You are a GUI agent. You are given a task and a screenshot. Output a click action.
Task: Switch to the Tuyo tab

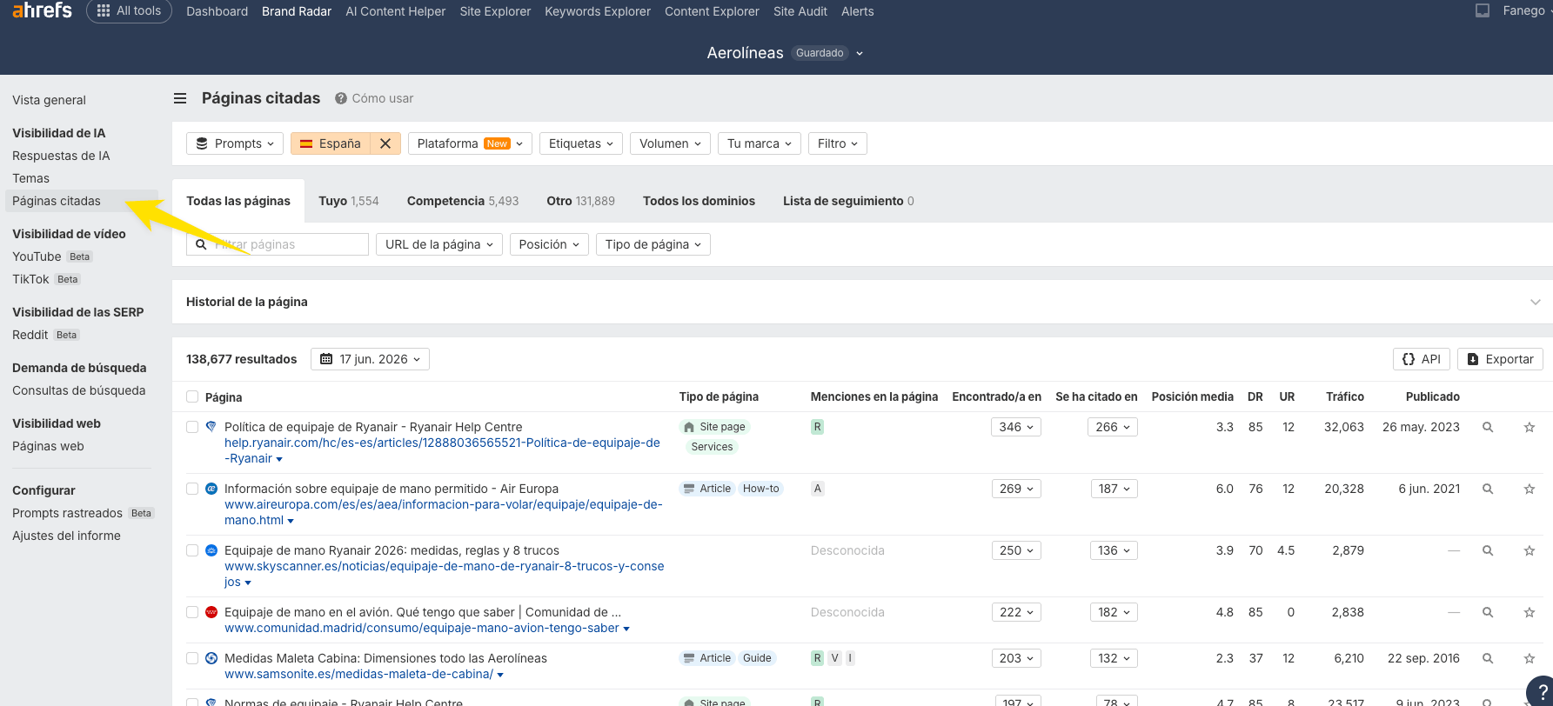348,201
